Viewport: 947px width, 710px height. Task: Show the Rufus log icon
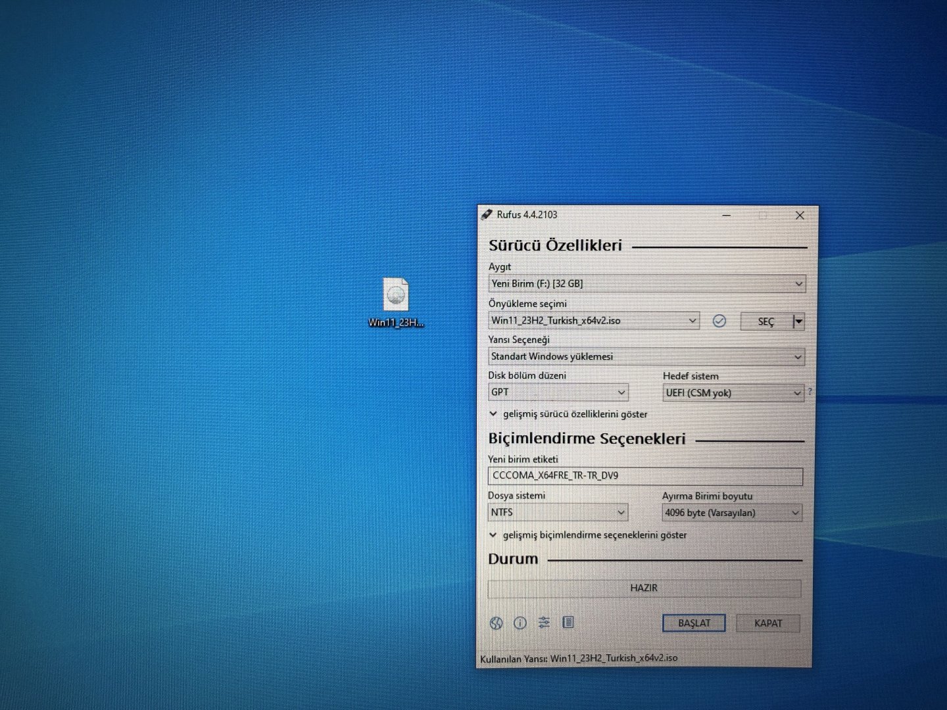point(568,622)
